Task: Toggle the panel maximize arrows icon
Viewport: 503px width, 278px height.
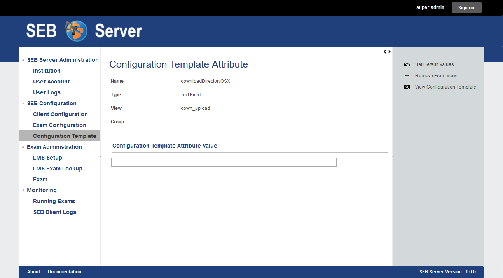Action: point(387,52)
